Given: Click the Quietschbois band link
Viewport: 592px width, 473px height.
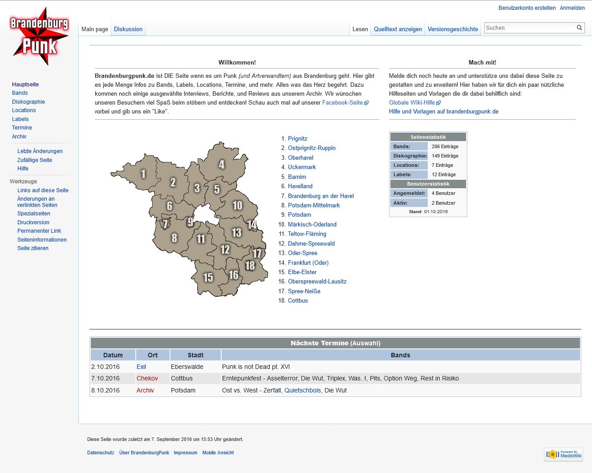Looking at the screenshot, I should click(x=302, y=391).
